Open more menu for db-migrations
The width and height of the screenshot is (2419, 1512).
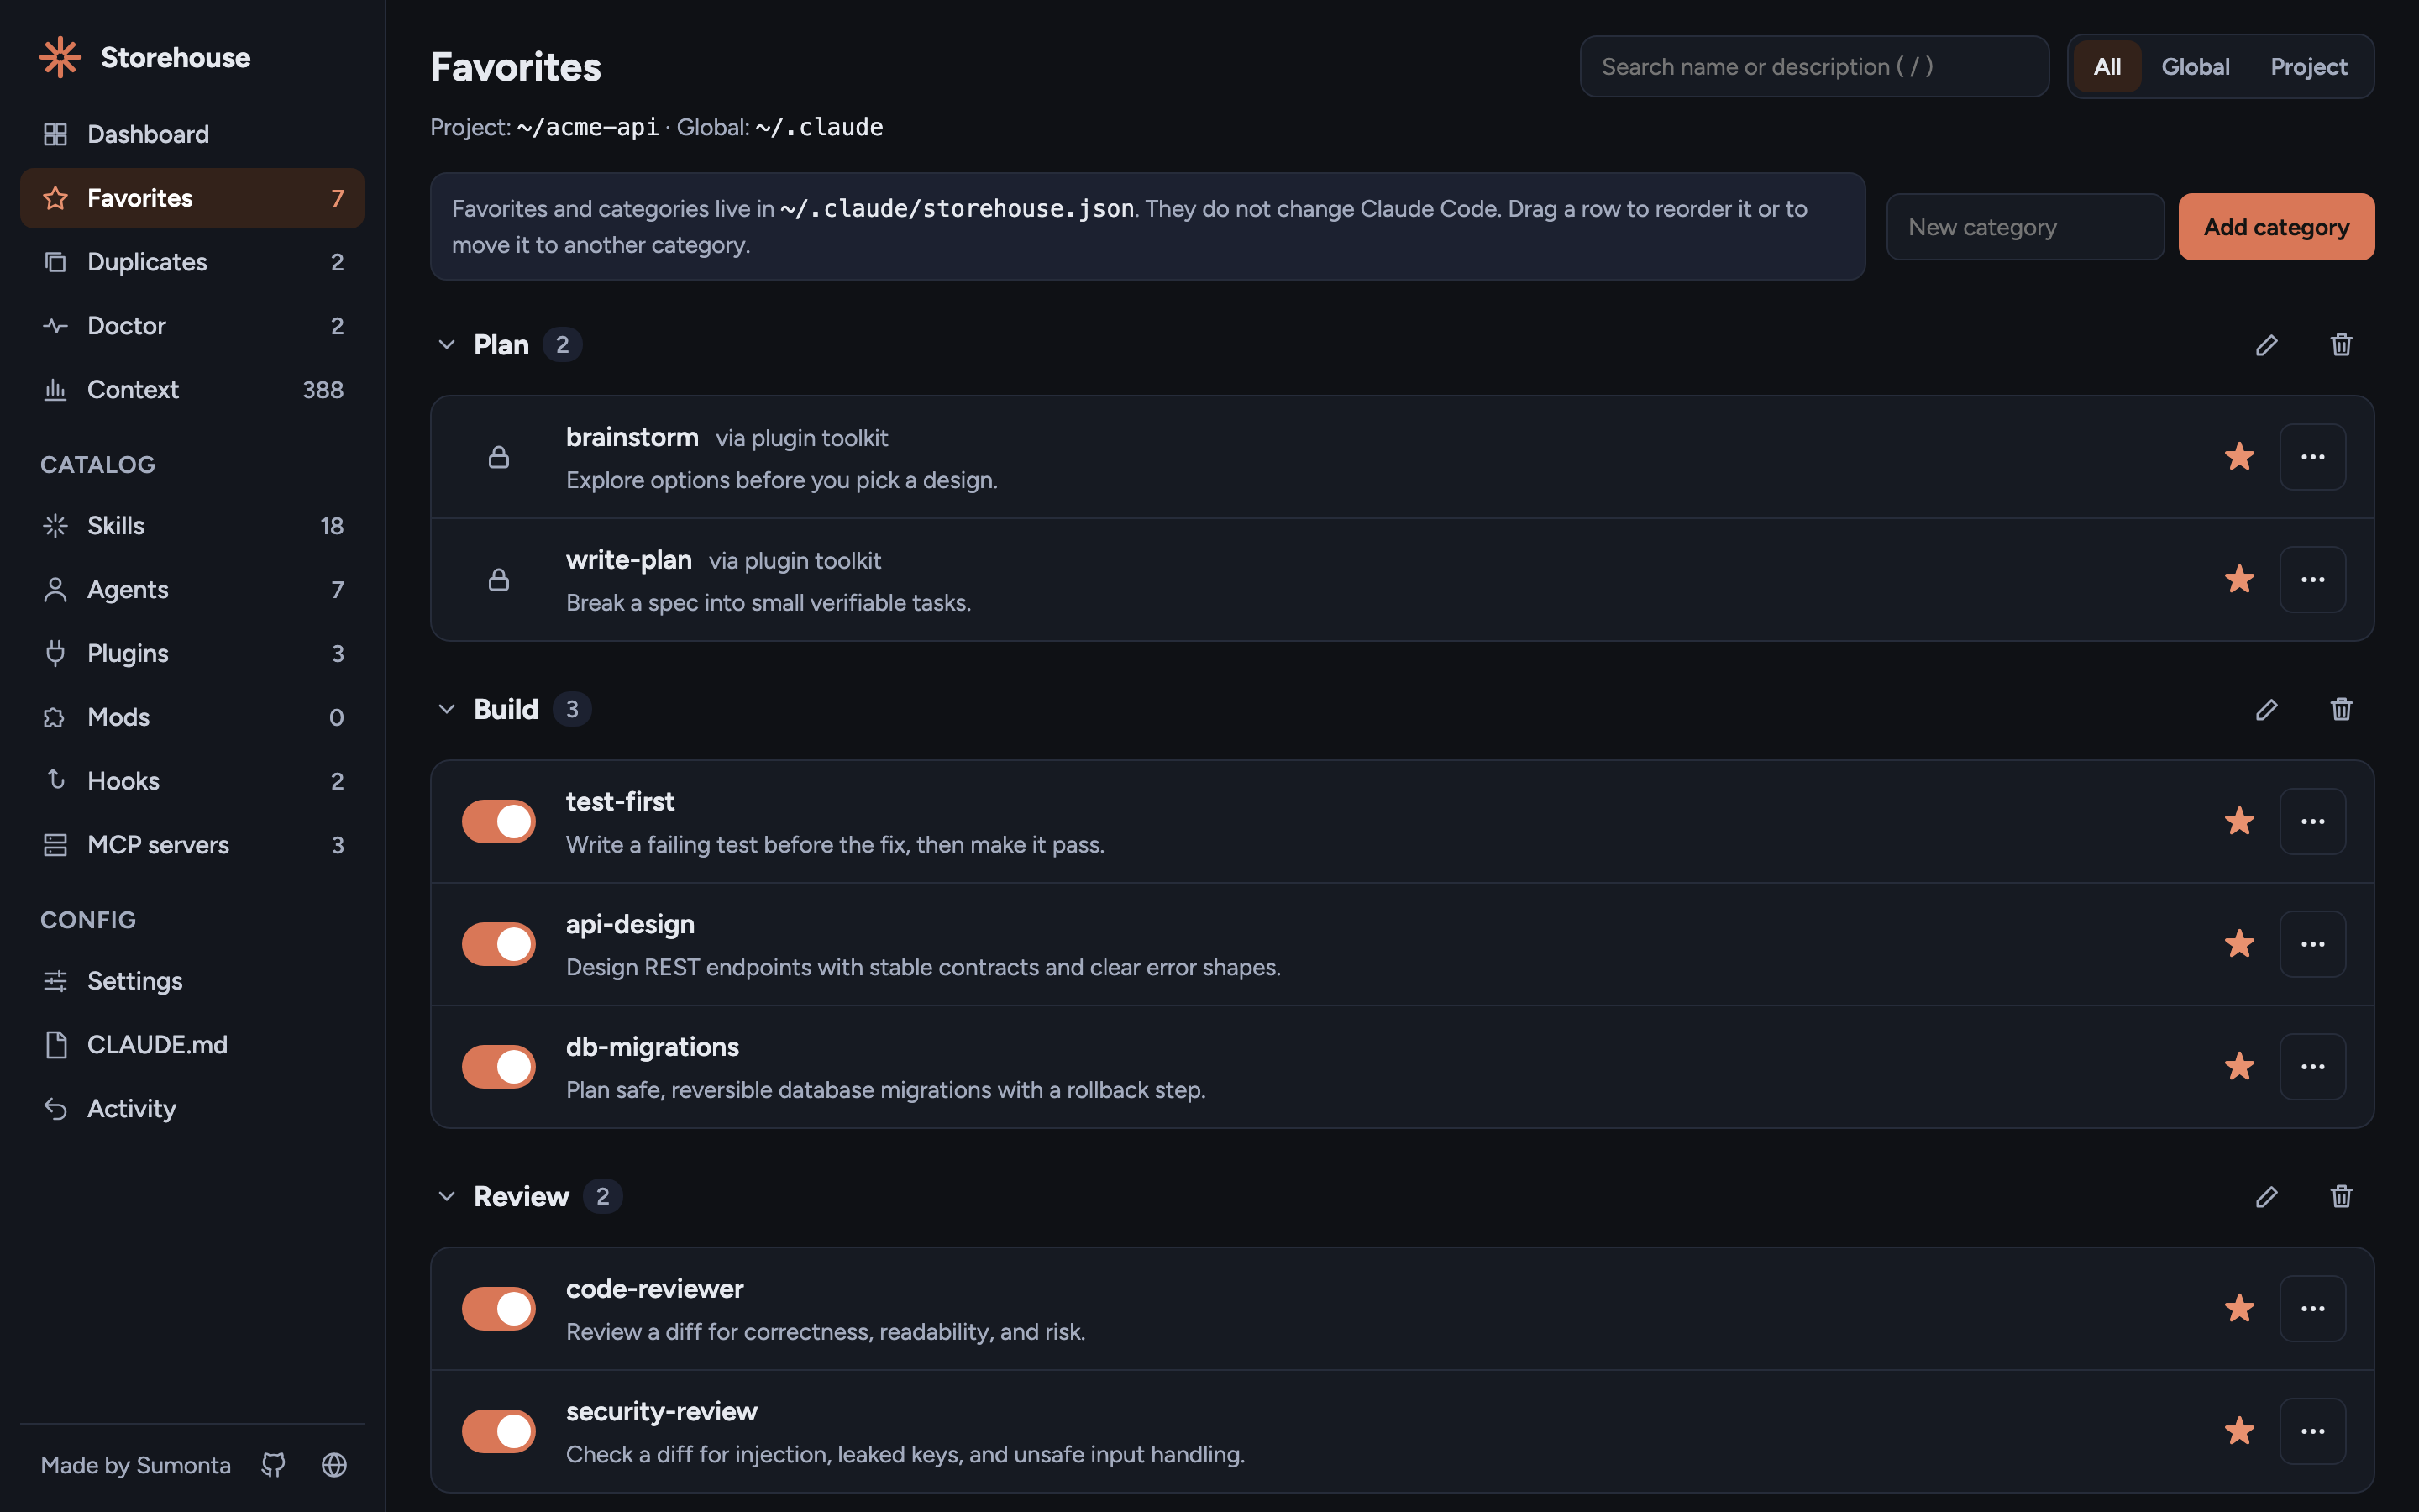coord(2312,1066)
